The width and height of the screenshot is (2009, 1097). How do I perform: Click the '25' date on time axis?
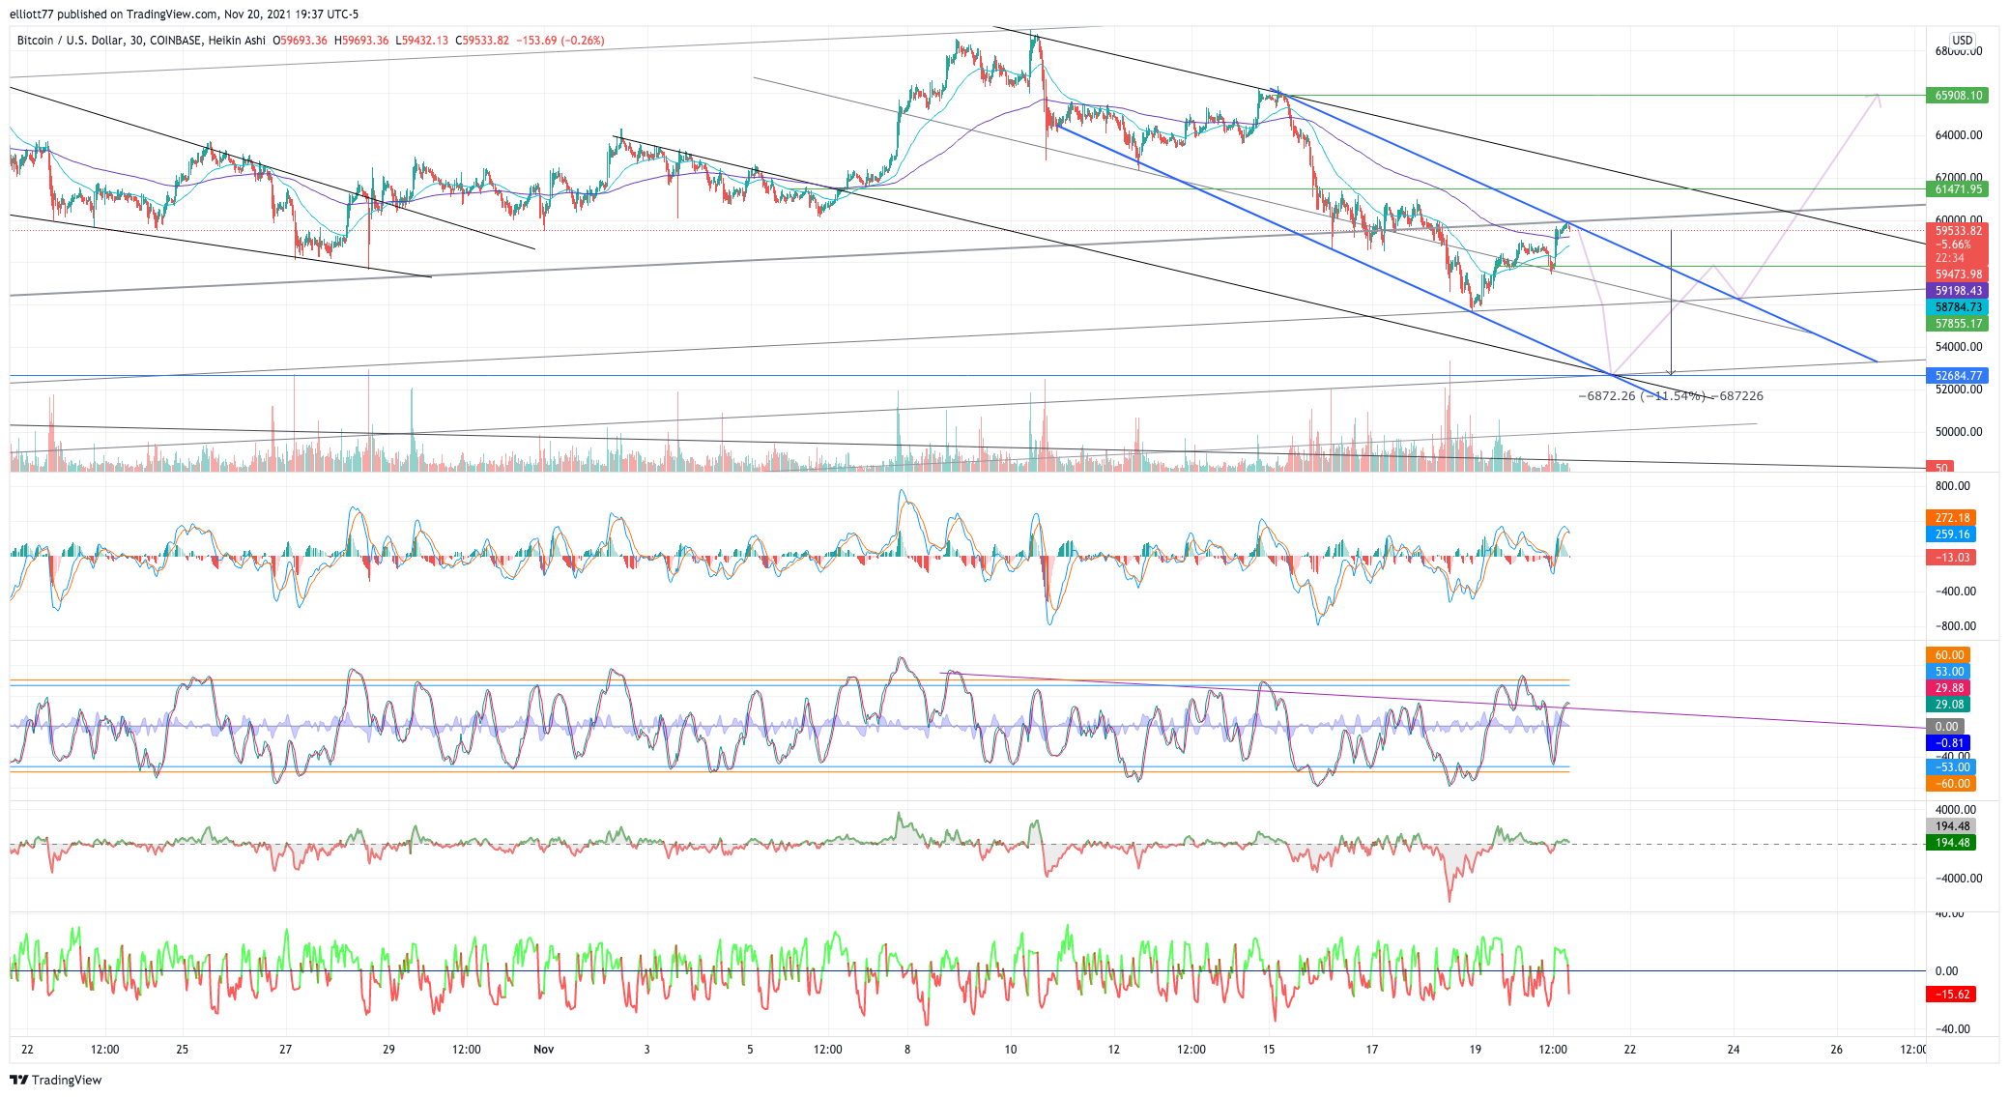(x=183, y=1050)
